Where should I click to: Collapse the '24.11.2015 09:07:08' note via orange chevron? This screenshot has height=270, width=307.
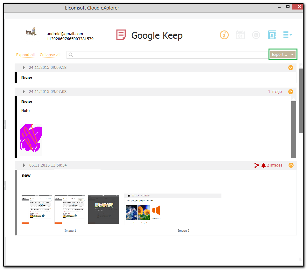click(290, 91)
